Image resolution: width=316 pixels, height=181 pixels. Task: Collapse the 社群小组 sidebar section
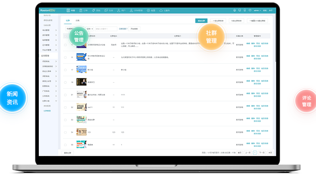[56, 101]
